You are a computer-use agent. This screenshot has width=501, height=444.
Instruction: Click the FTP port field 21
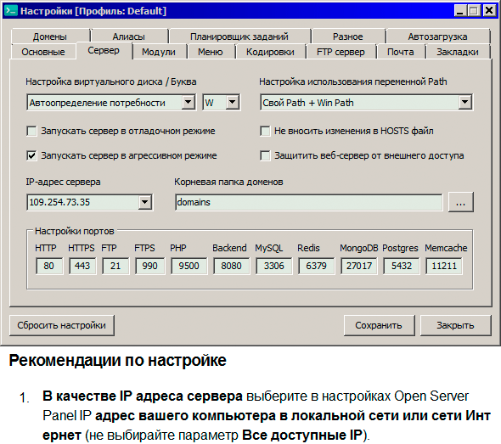click(x=115, y=266)
